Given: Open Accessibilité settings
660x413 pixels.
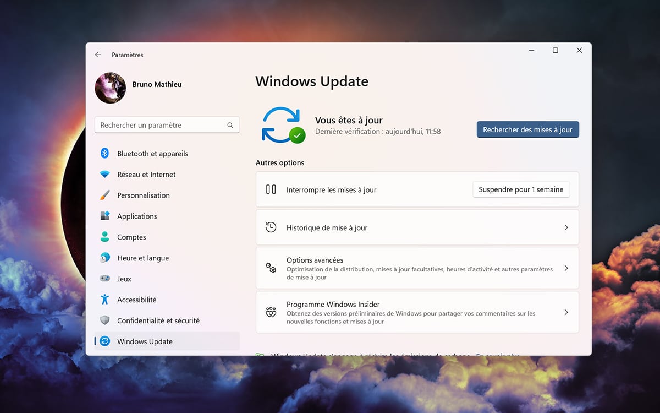Looking at the screenshot, I should coord(167,300).
